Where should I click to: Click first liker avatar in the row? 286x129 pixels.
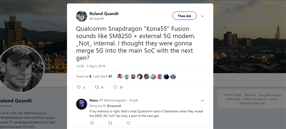click(120, 76)
